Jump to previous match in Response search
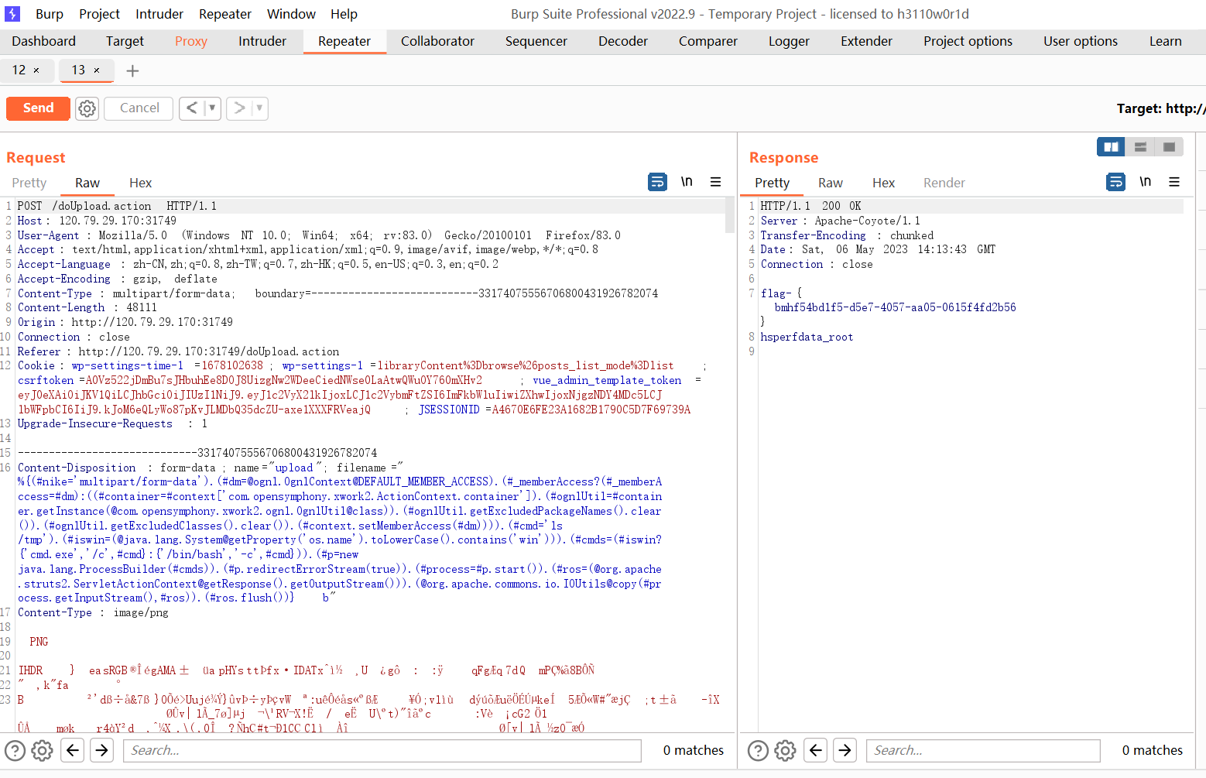Image resolution: width=1206 pixels, height=778 pixels. [x=816, y=750]
